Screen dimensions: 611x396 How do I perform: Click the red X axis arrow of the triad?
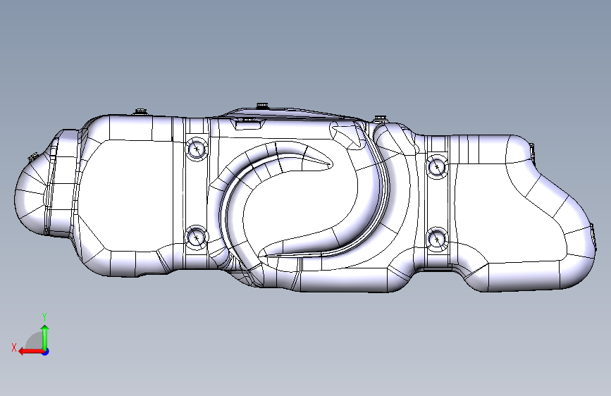pos(30,352)
